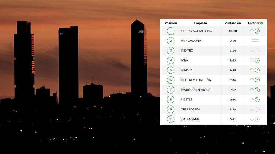Viewport: 275px width, 154px height.
Task: Select MAHOU SAN MIGUEL company name
Action: point(197,90)
